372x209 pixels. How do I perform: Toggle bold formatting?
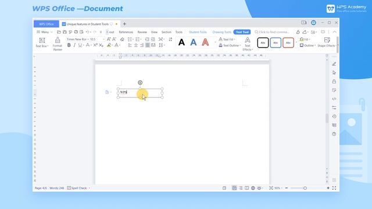[69, 45]
